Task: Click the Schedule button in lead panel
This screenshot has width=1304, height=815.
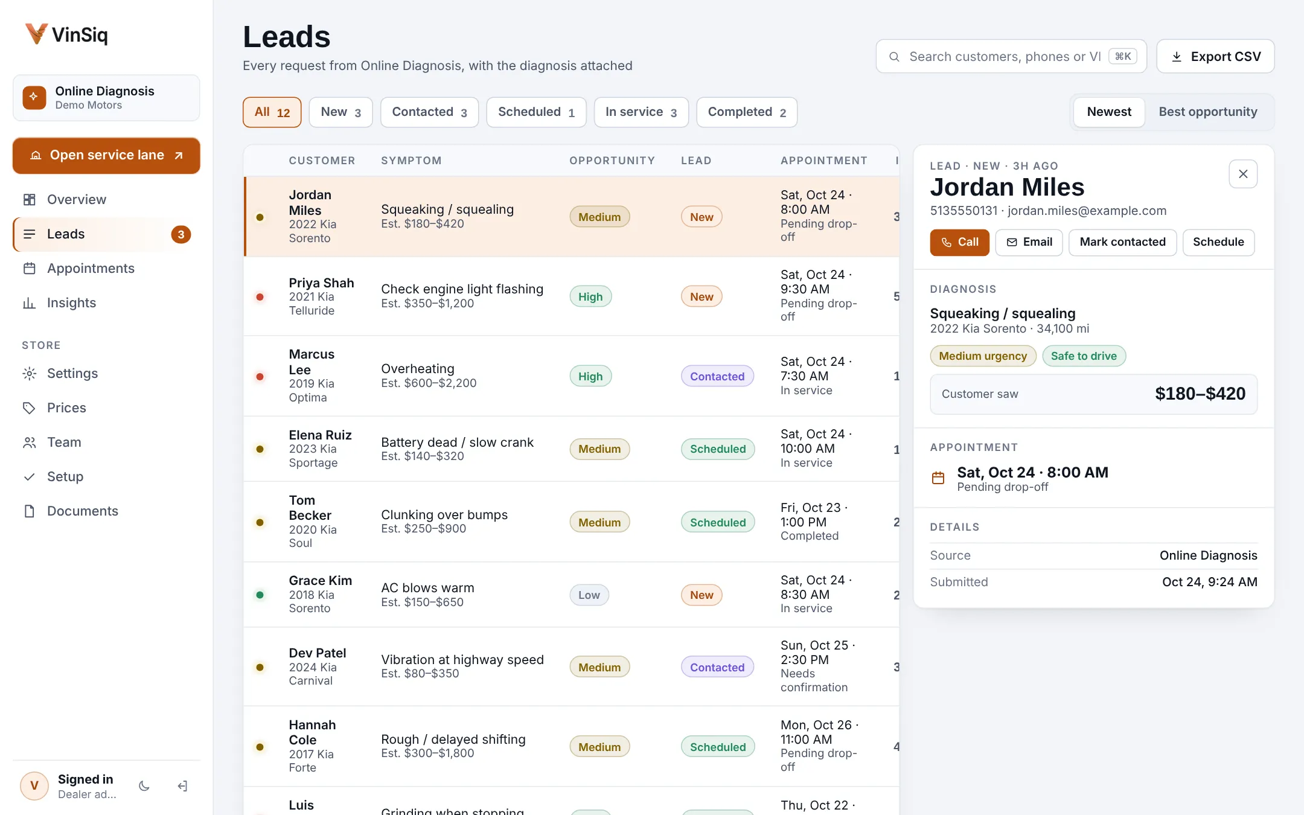Action: click(1218, 242)
